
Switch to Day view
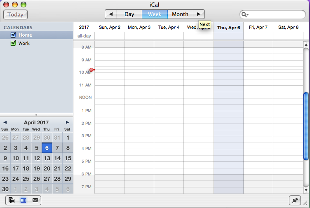coord(129,14)
